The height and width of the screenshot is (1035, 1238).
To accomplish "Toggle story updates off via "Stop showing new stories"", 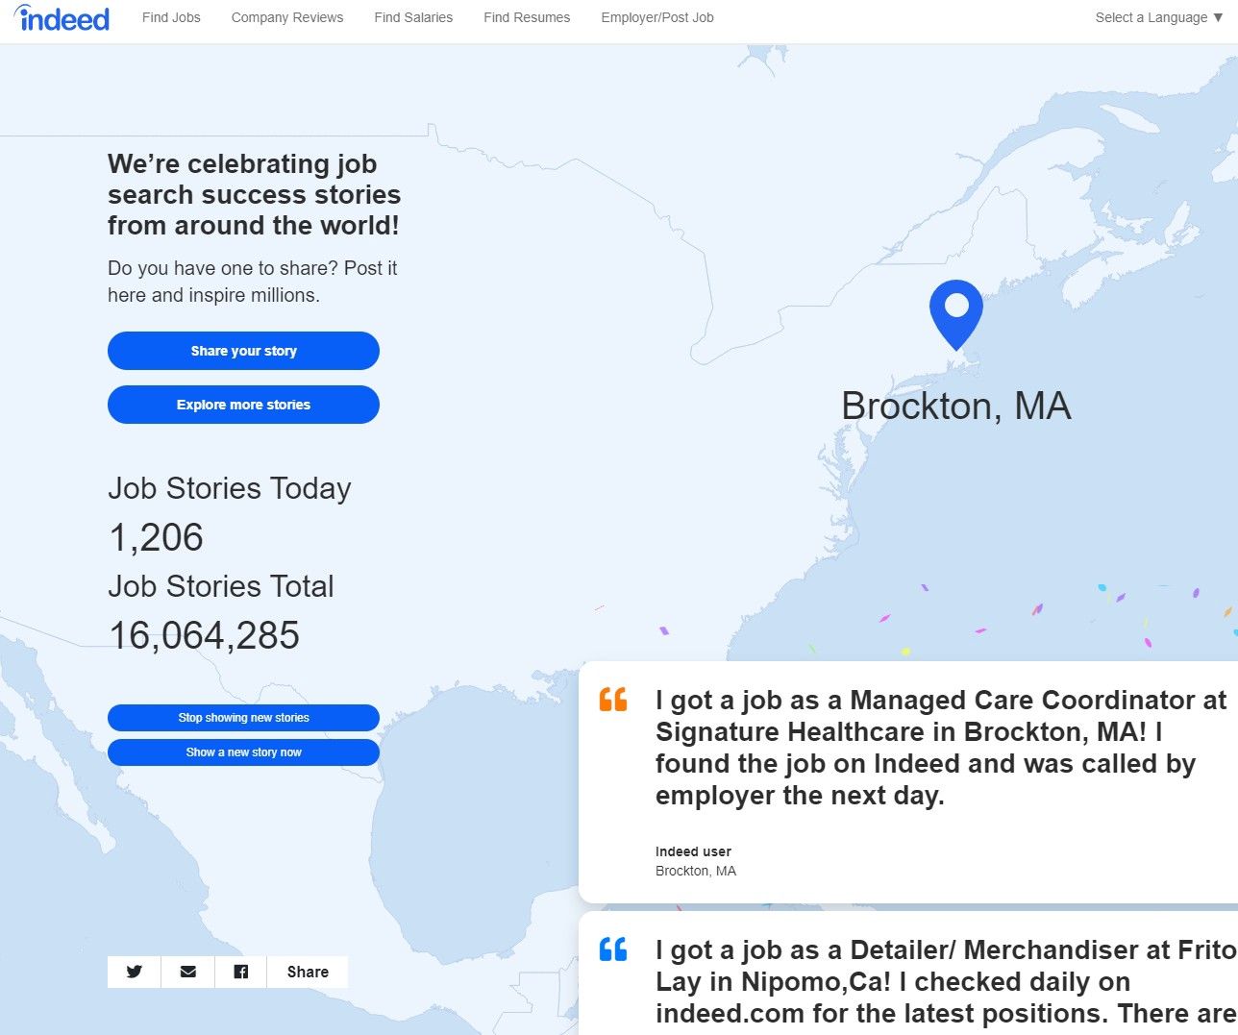I will 243,718.
